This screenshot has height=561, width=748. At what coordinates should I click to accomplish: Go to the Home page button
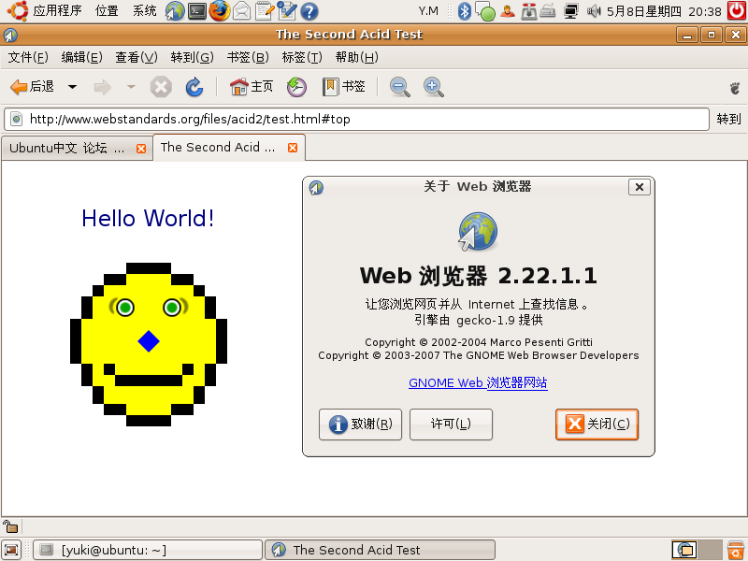252,87
